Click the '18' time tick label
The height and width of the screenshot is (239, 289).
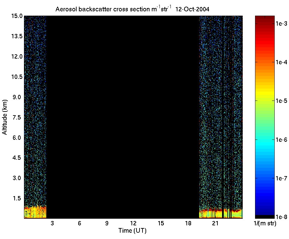coord(188,223)
